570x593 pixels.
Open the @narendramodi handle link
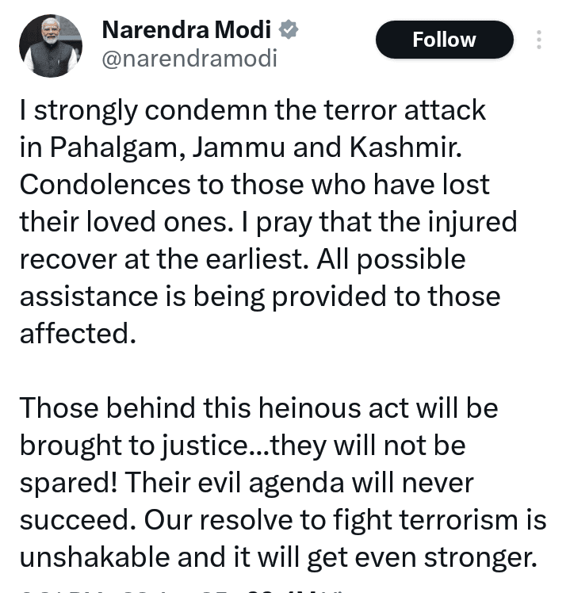click(x=189, y=59)
